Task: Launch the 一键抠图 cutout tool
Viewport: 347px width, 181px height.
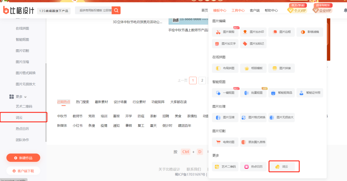Action: (x=225, y=93)
